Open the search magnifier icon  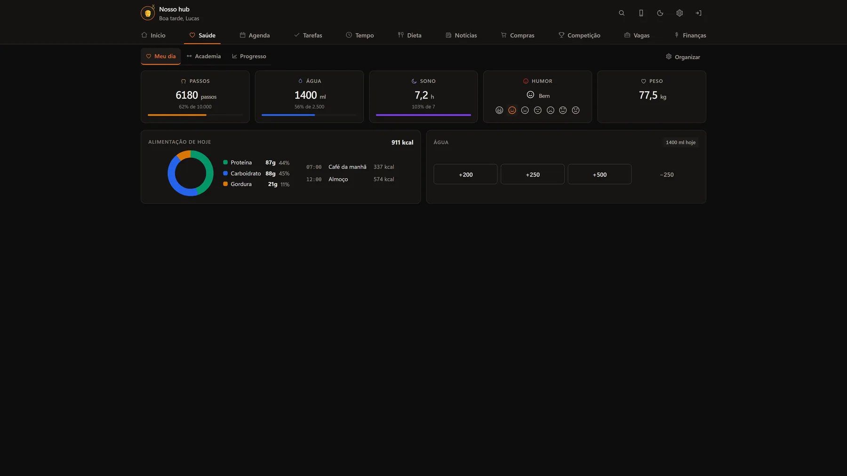click(622, 13)
